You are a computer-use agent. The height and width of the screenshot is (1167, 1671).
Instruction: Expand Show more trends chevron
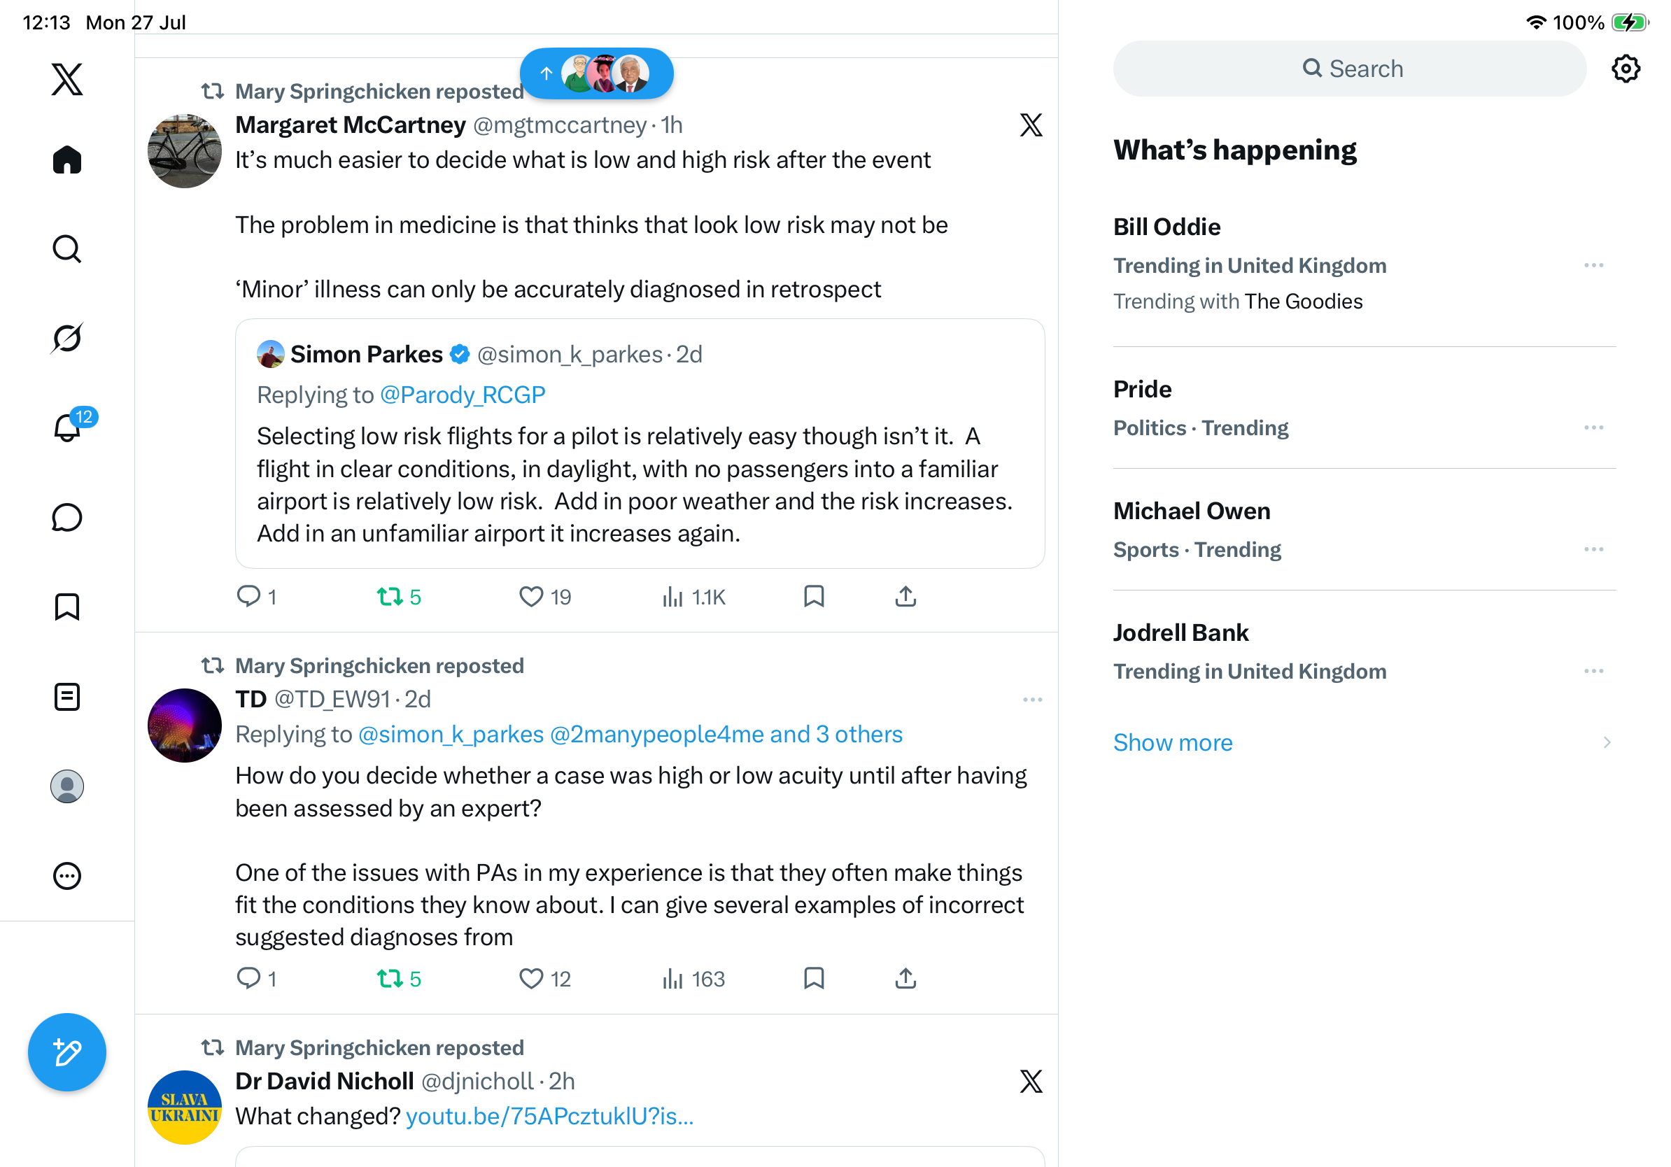1606,743
